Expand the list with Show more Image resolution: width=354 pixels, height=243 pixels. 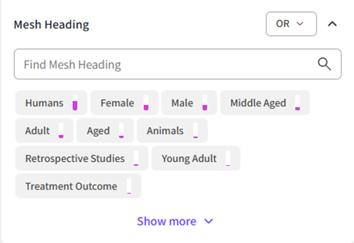click(x=167, y=221)
